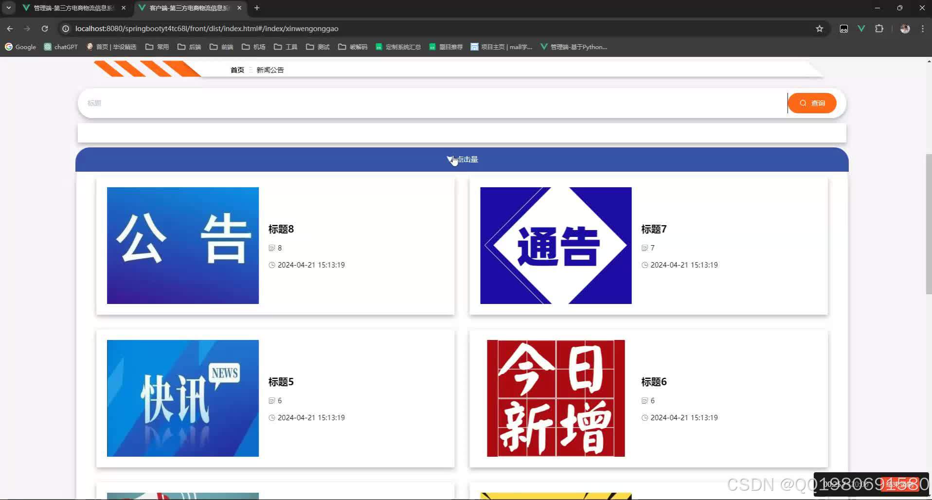932x500 pixels.
Task: Click the 查询 search button
Action: coord(812,103)
